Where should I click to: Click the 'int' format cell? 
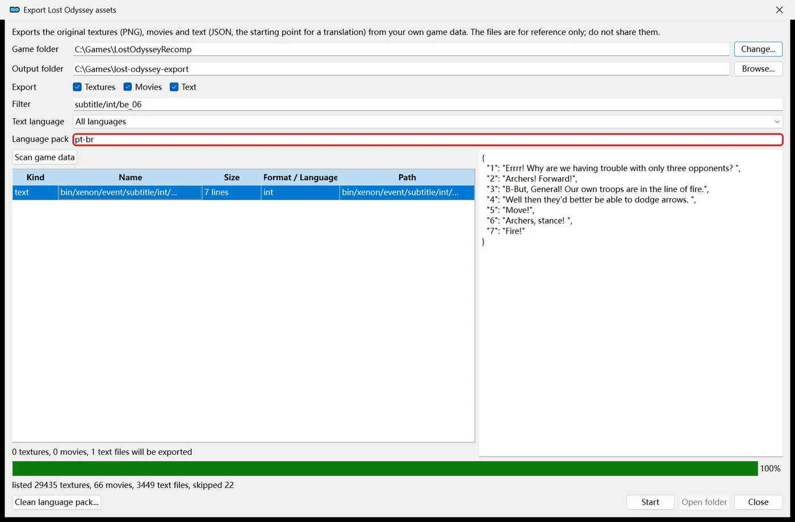(300, 193)
